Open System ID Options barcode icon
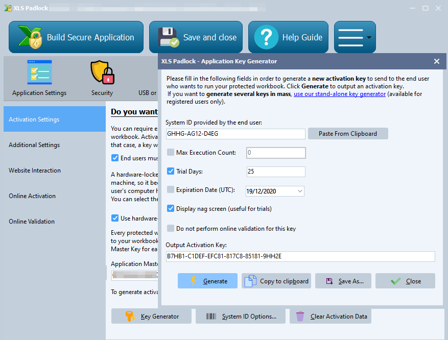Image resolution: width=448 pixels, height=340 pixels. pos(211,316)
